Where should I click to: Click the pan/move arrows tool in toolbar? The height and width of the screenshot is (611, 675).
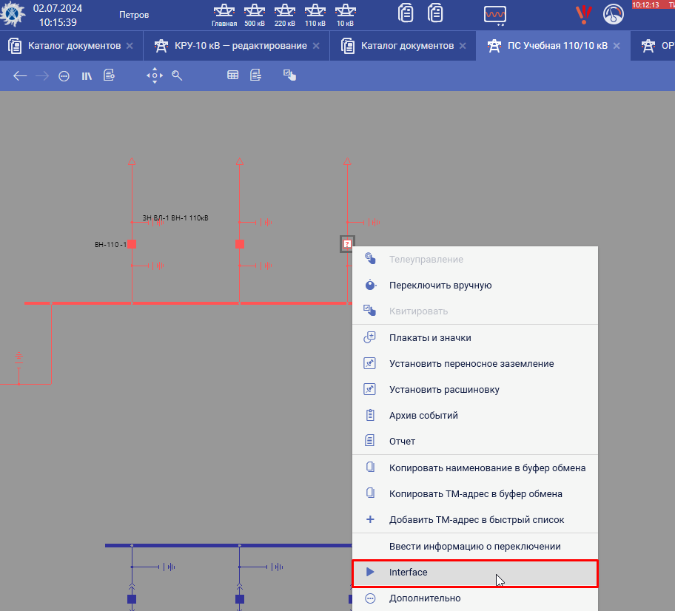pos(154,75)
